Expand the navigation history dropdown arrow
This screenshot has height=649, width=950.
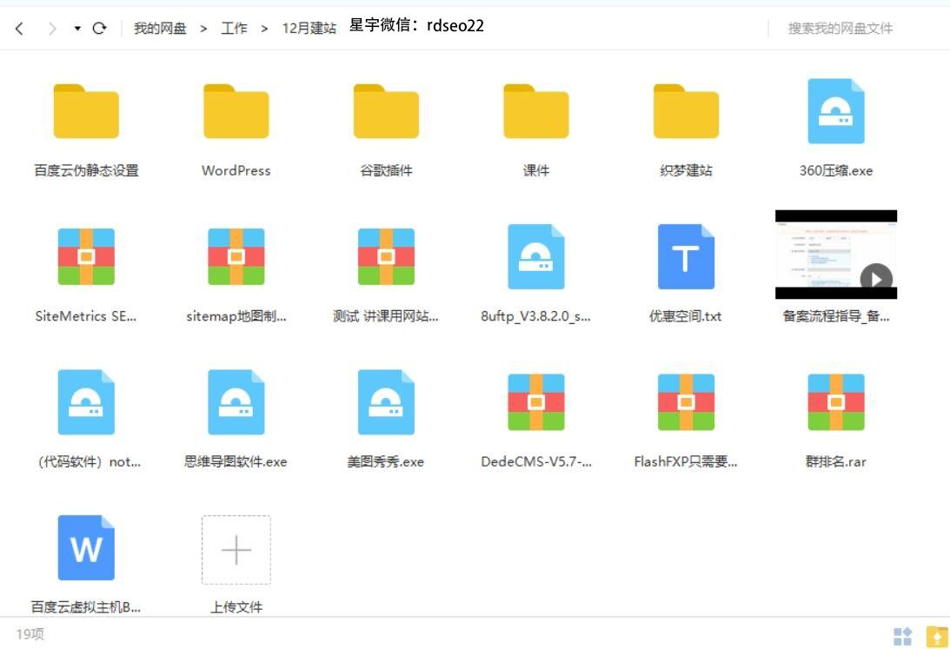pos(77,29)
